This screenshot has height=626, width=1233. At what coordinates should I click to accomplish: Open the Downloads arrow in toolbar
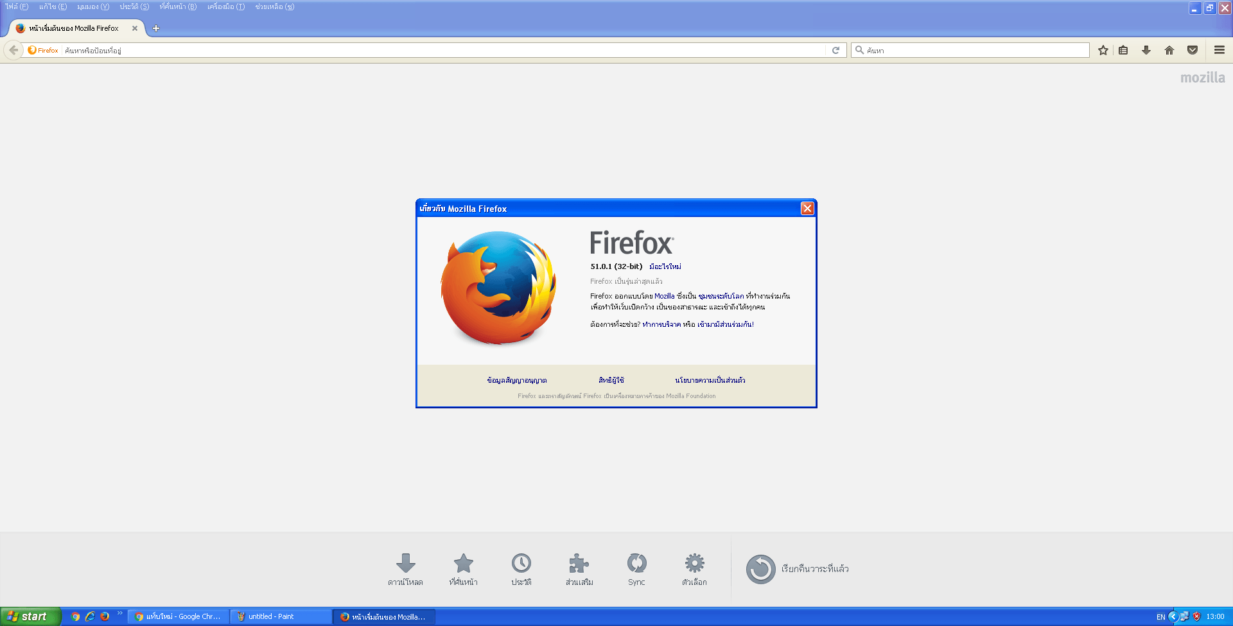1146,50
